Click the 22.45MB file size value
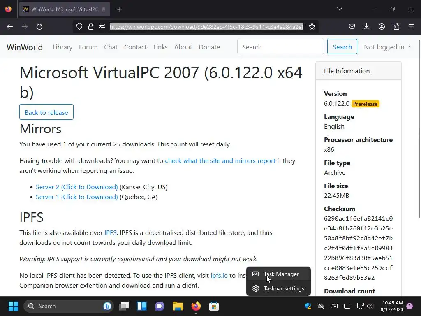 click(x=336, y=195)
